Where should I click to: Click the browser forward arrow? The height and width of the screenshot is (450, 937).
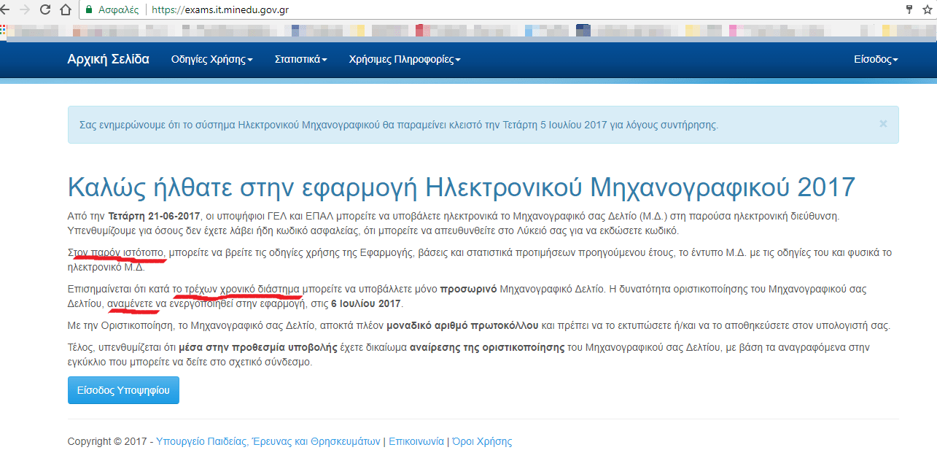(x=24, y=10)
